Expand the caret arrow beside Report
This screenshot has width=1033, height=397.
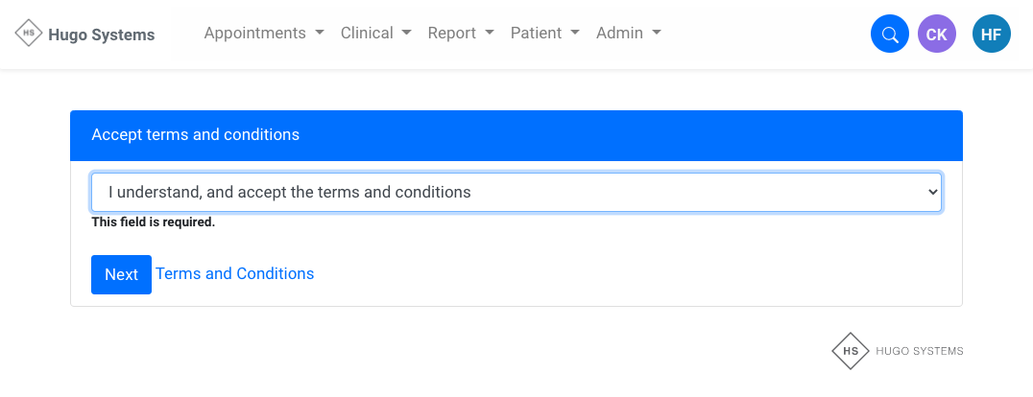490,33
